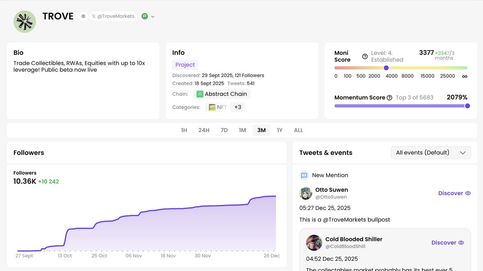Switch to the 7D time range
483x271 pixels.
click(224, 130)
